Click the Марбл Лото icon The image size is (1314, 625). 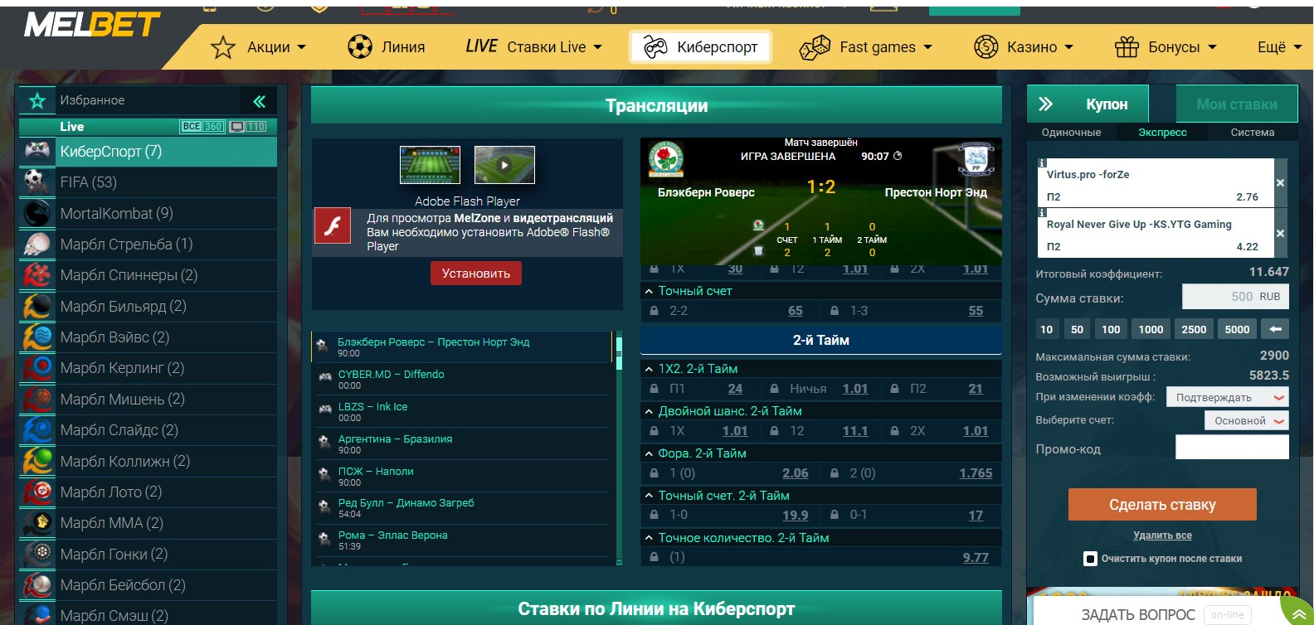36,492
